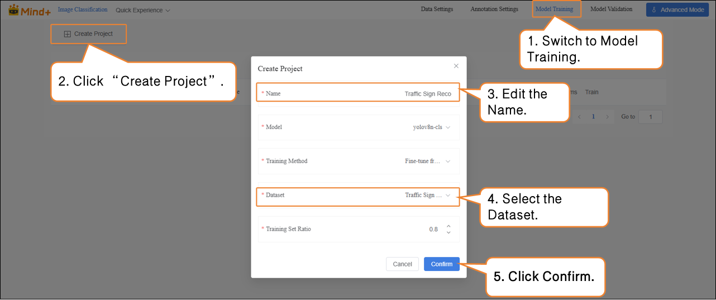Click the Create Project grid icon
The height and width of the screenshot is (300, 716).
67,34
